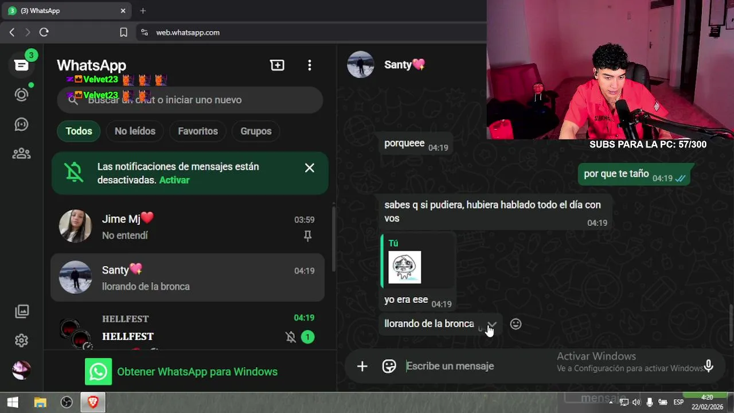
Task: Click the voice message microphone icon
Action: tap(709, 366)
